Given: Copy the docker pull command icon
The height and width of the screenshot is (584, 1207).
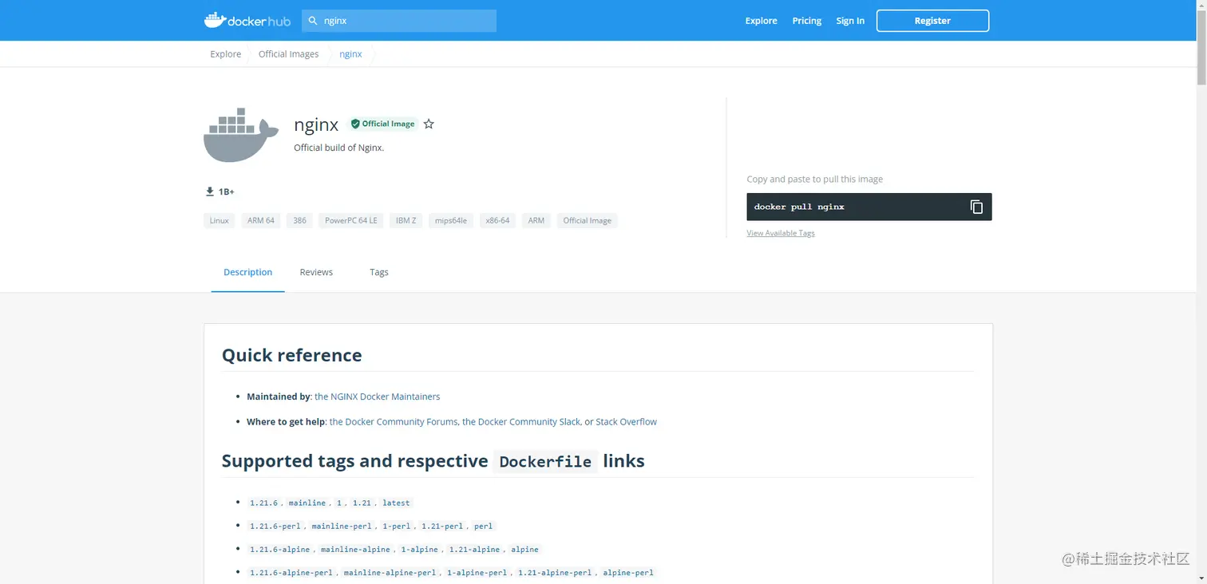Looking at the screenshot, I should click(976, 207).
